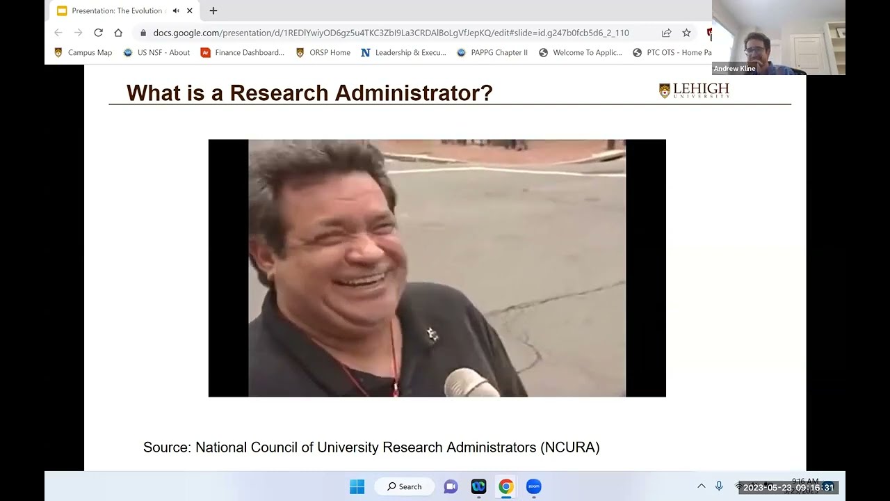Click the site lock icon in address bar
Image resolution: width=890 pixels, height=501 pixels.
coord(143,33)
